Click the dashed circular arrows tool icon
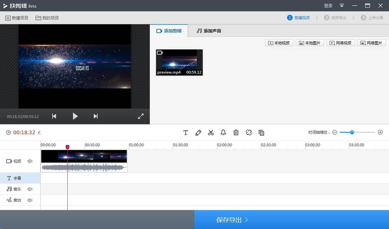This screenshot has width=389, height=229. [249, 133]
